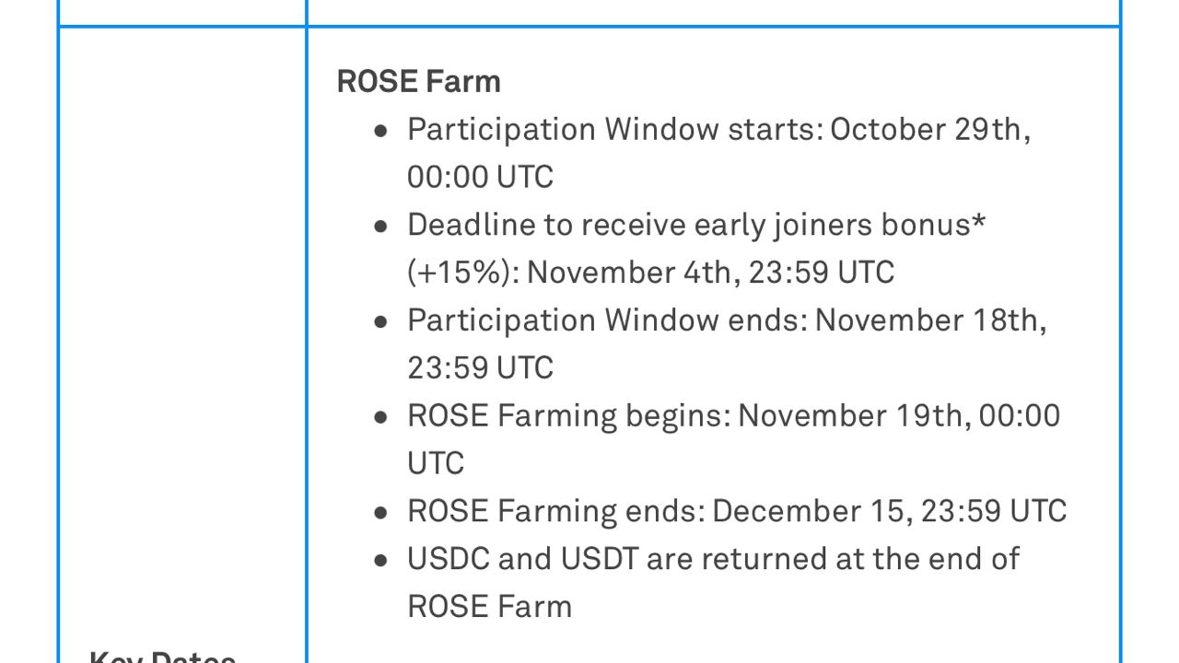Click the final ROSE Farm text line
The image size is (1179, 663).
tap(489, 607)
